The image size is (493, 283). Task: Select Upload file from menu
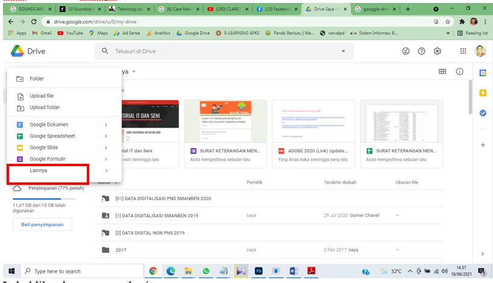(42, 96)
